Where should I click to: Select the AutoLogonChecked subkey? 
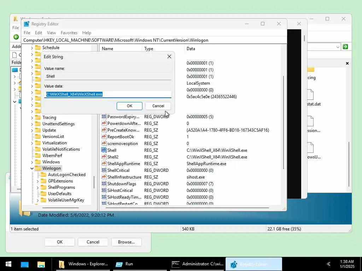(x=67, y=175)
